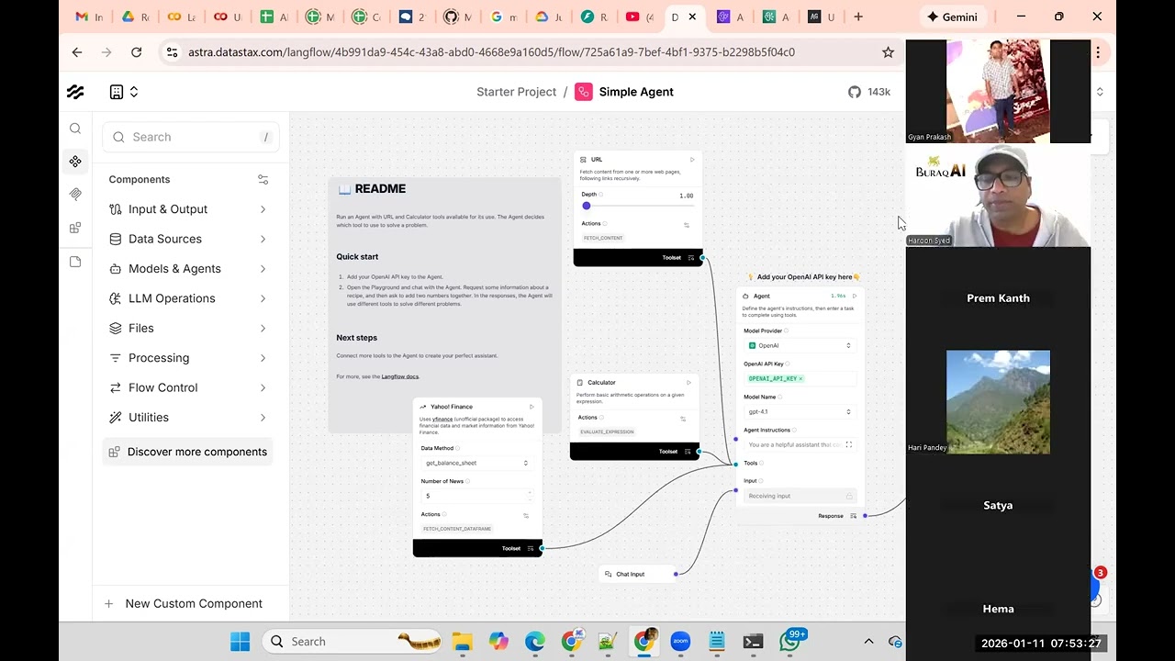The image size is (1175, 661).
Task: Run the Yahoo! Finance component play icon
Action: pos(532,407)
